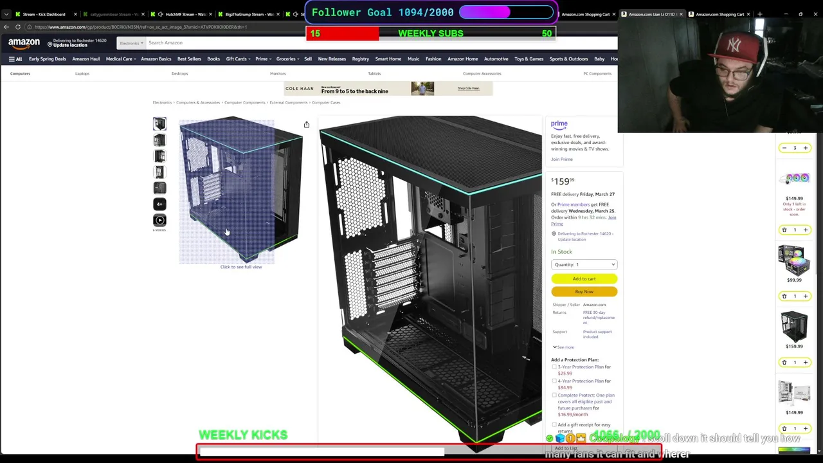The width and height of the screenshot is (823, 463).
Task: Click the Join Prime link
Action: [561, 159]
